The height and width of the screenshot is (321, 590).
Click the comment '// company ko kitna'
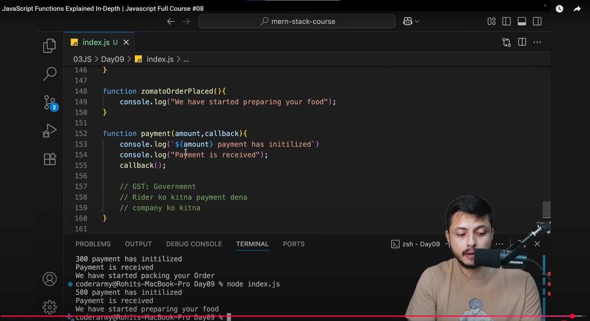(x=160, y=207)
